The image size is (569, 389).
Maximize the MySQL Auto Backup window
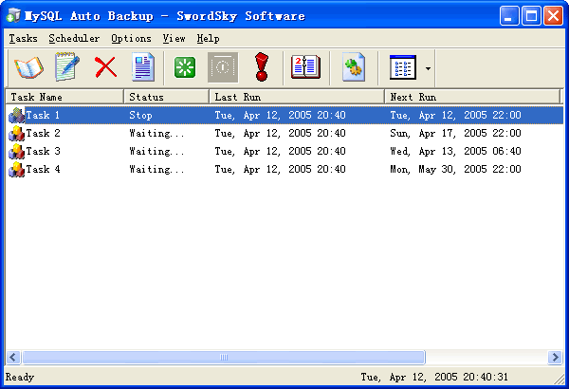click(x=531, y=15)
